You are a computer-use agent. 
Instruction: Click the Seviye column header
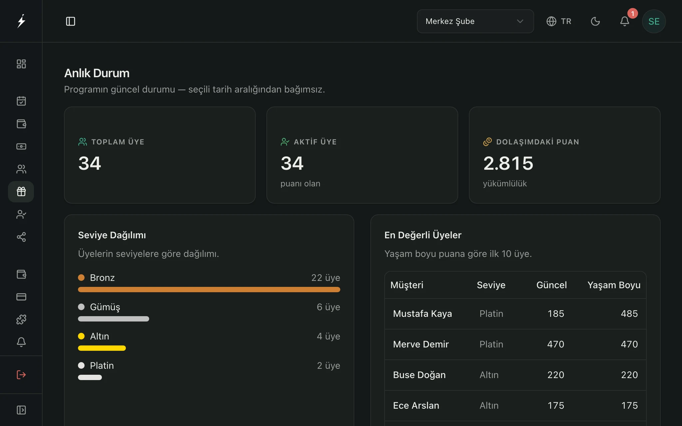pyautogui.click(x=491, y=285)
